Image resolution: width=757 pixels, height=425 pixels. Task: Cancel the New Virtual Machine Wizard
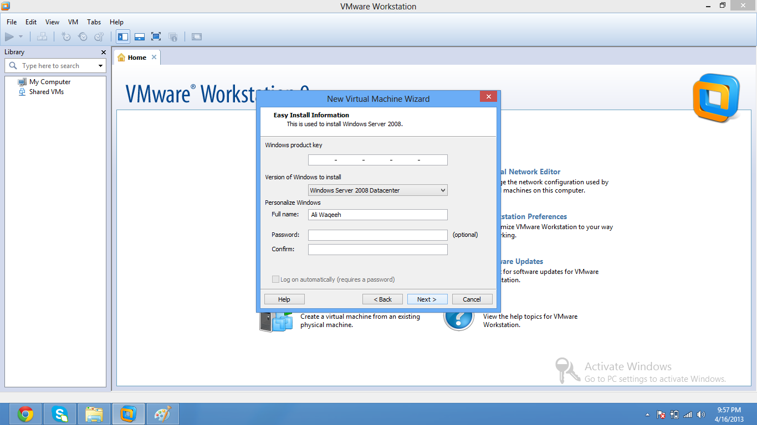click(x=472, y=299)
